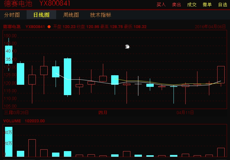Click the red YX800841 code in title
The width and height of the screenshot is (230, 160).
click(55, 4)
